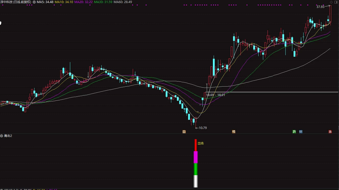
Task: Click the MA60: 28.49 label
Action: (123, 2)
